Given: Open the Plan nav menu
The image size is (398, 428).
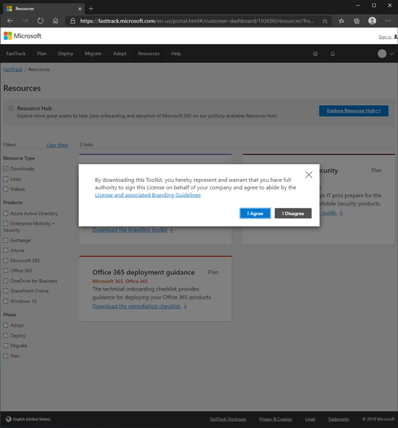Looking at the screenshot, I should coord(42,54).
